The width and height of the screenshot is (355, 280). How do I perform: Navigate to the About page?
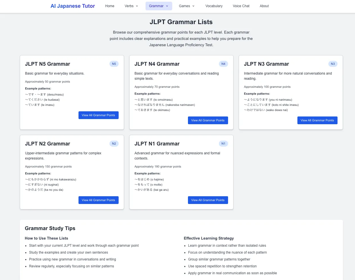pos(264,6)
